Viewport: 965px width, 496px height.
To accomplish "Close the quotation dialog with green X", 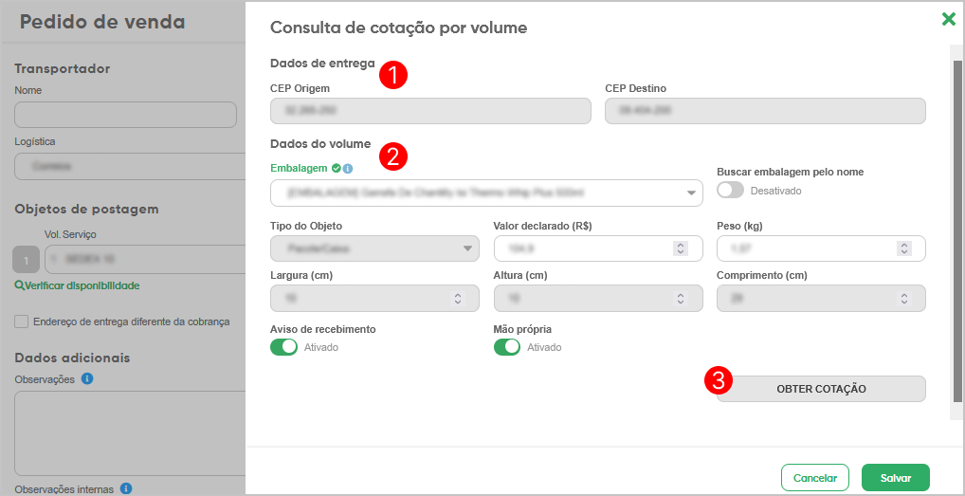I will tap(948, 20).
